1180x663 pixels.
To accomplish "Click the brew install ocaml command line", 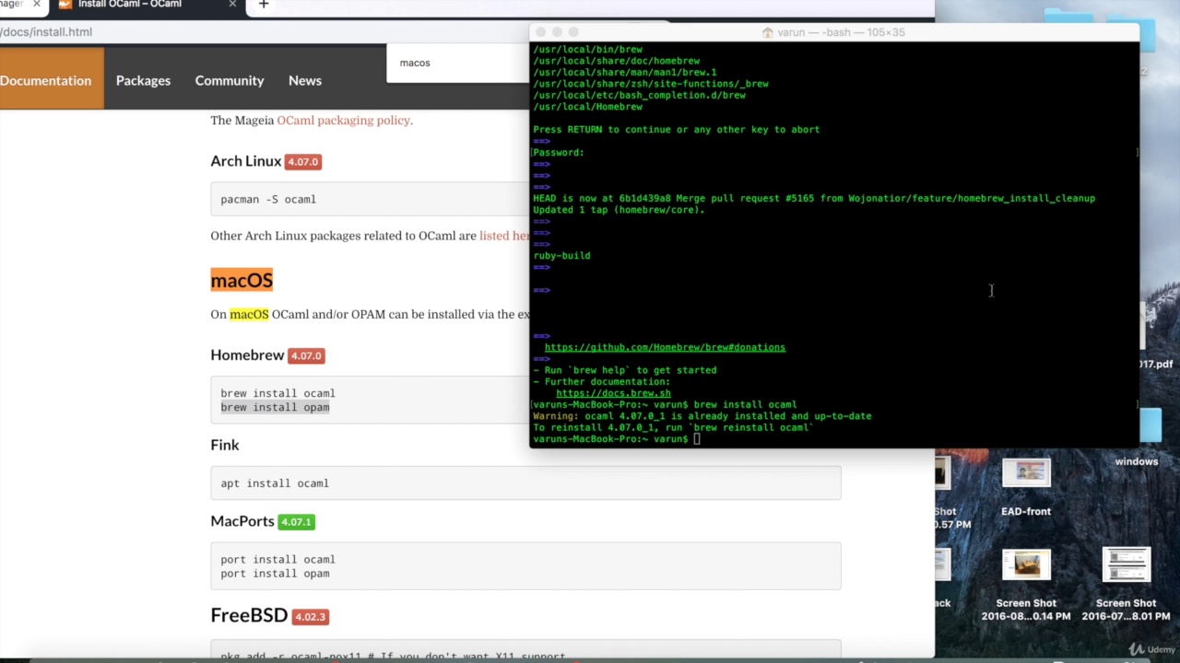I will coord(277,393).
